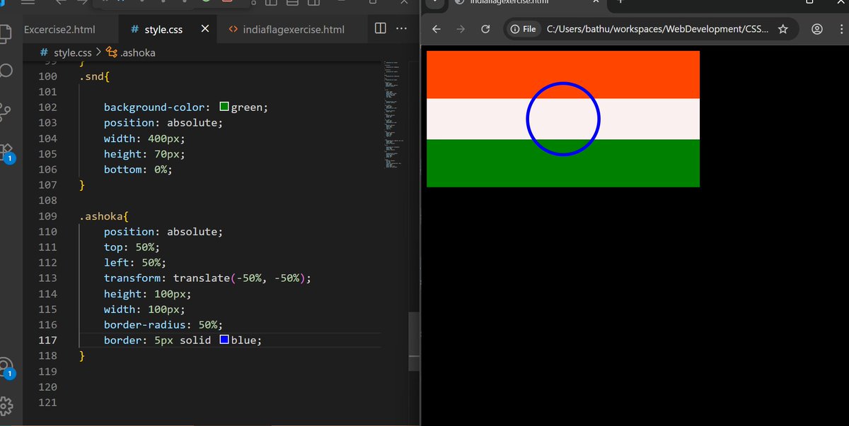
Task: Open blue color picker swatch on line 117
Action: point(224,340)
